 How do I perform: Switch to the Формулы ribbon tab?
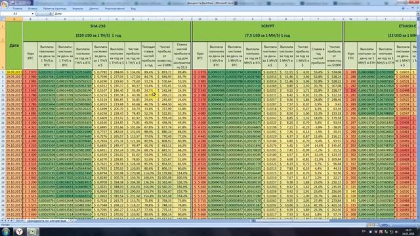tap(77, 9)
